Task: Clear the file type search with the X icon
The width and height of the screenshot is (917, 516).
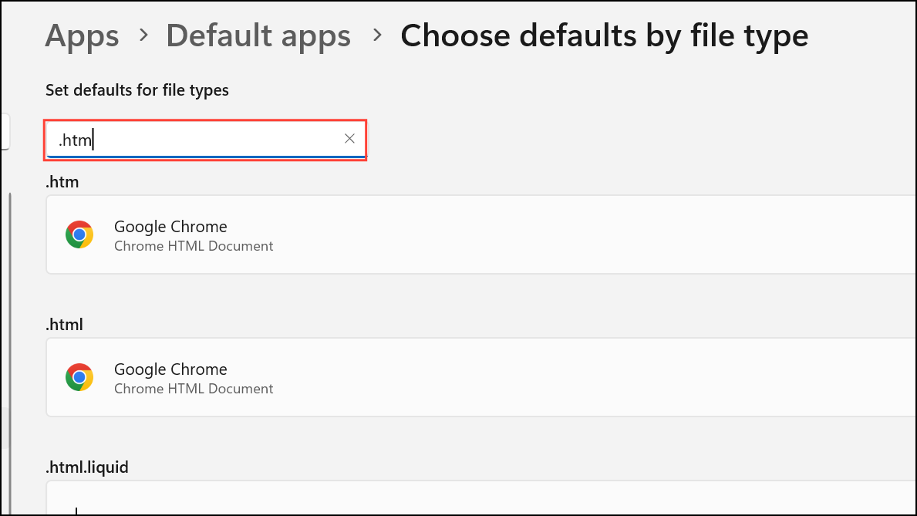Action: [x=349, y=139]
